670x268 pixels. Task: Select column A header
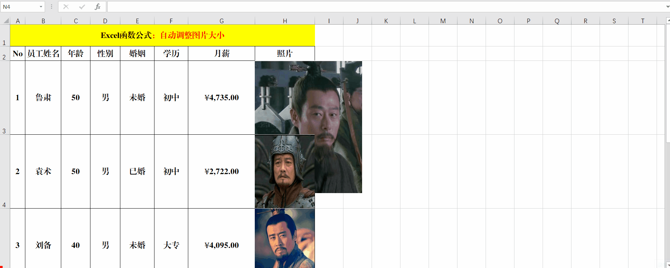[18, 21]
